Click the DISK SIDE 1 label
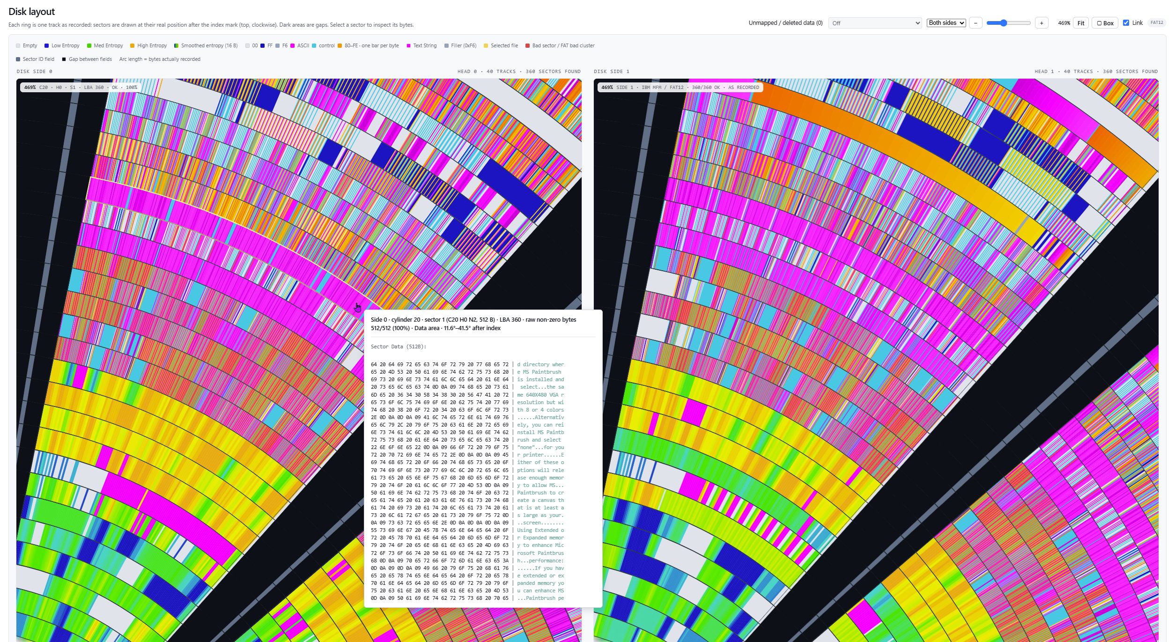The height and width of the screenshot is (642, 1175). (x=611, y=72)
